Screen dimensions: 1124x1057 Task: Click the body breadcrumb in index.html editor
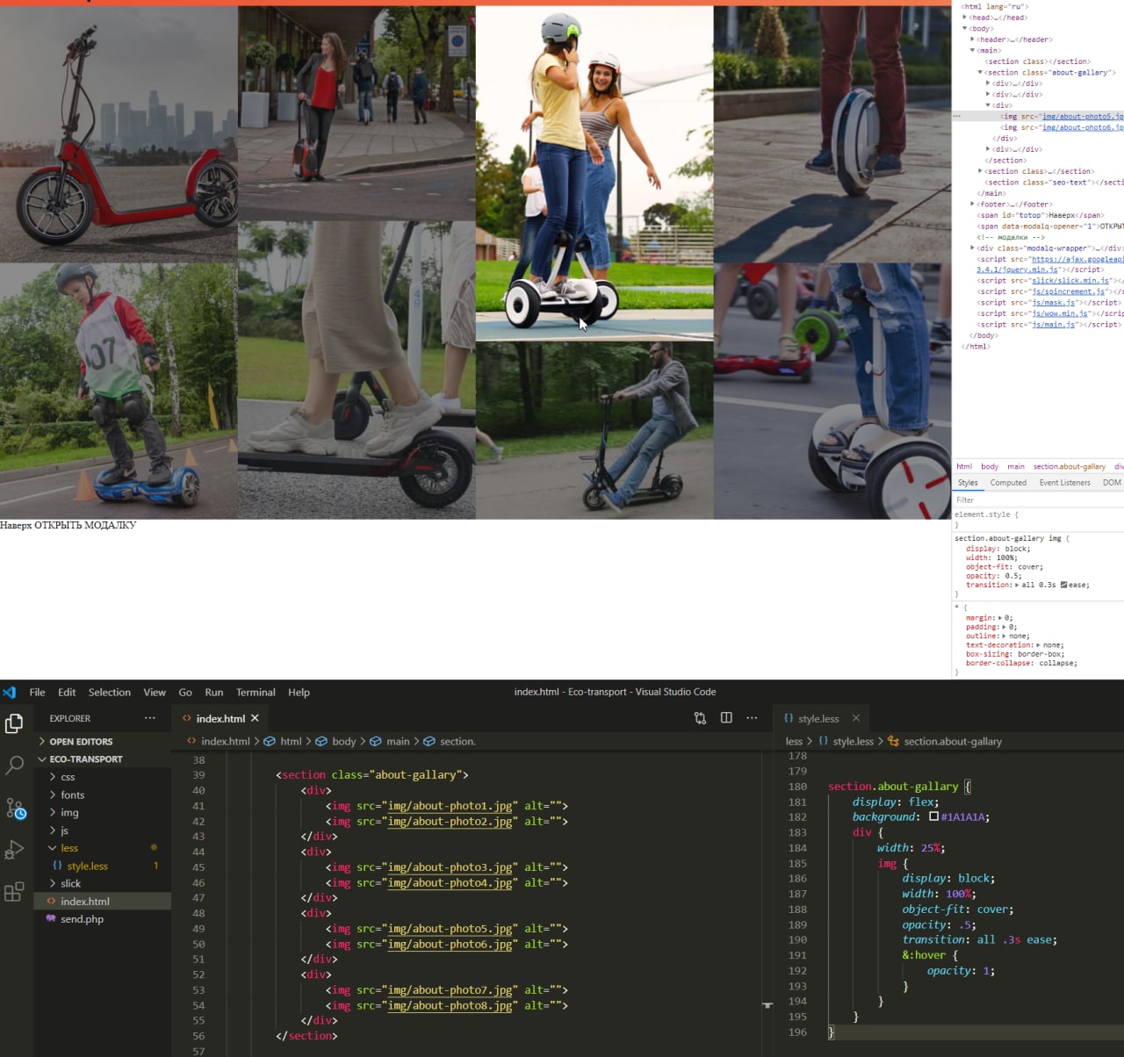[344, 741]
